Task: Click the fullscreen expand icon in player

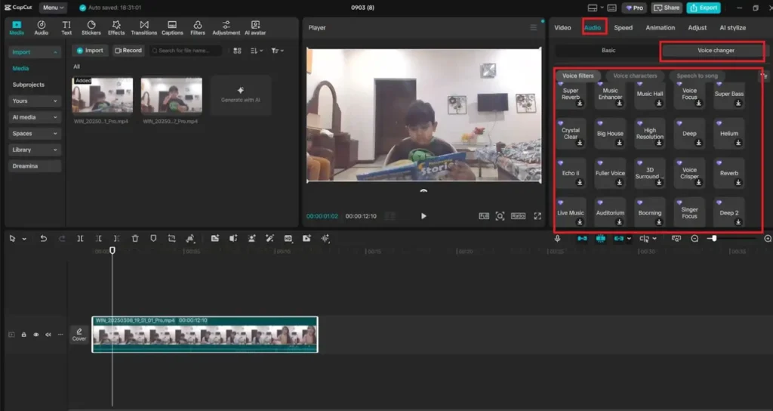Action: click(x=537, y=216)
